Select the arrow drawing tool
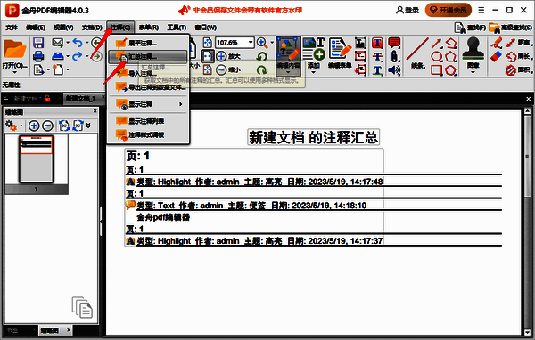The height and width of the screenshot is (340, 535). pyautogui.click(x=436, y=43)
